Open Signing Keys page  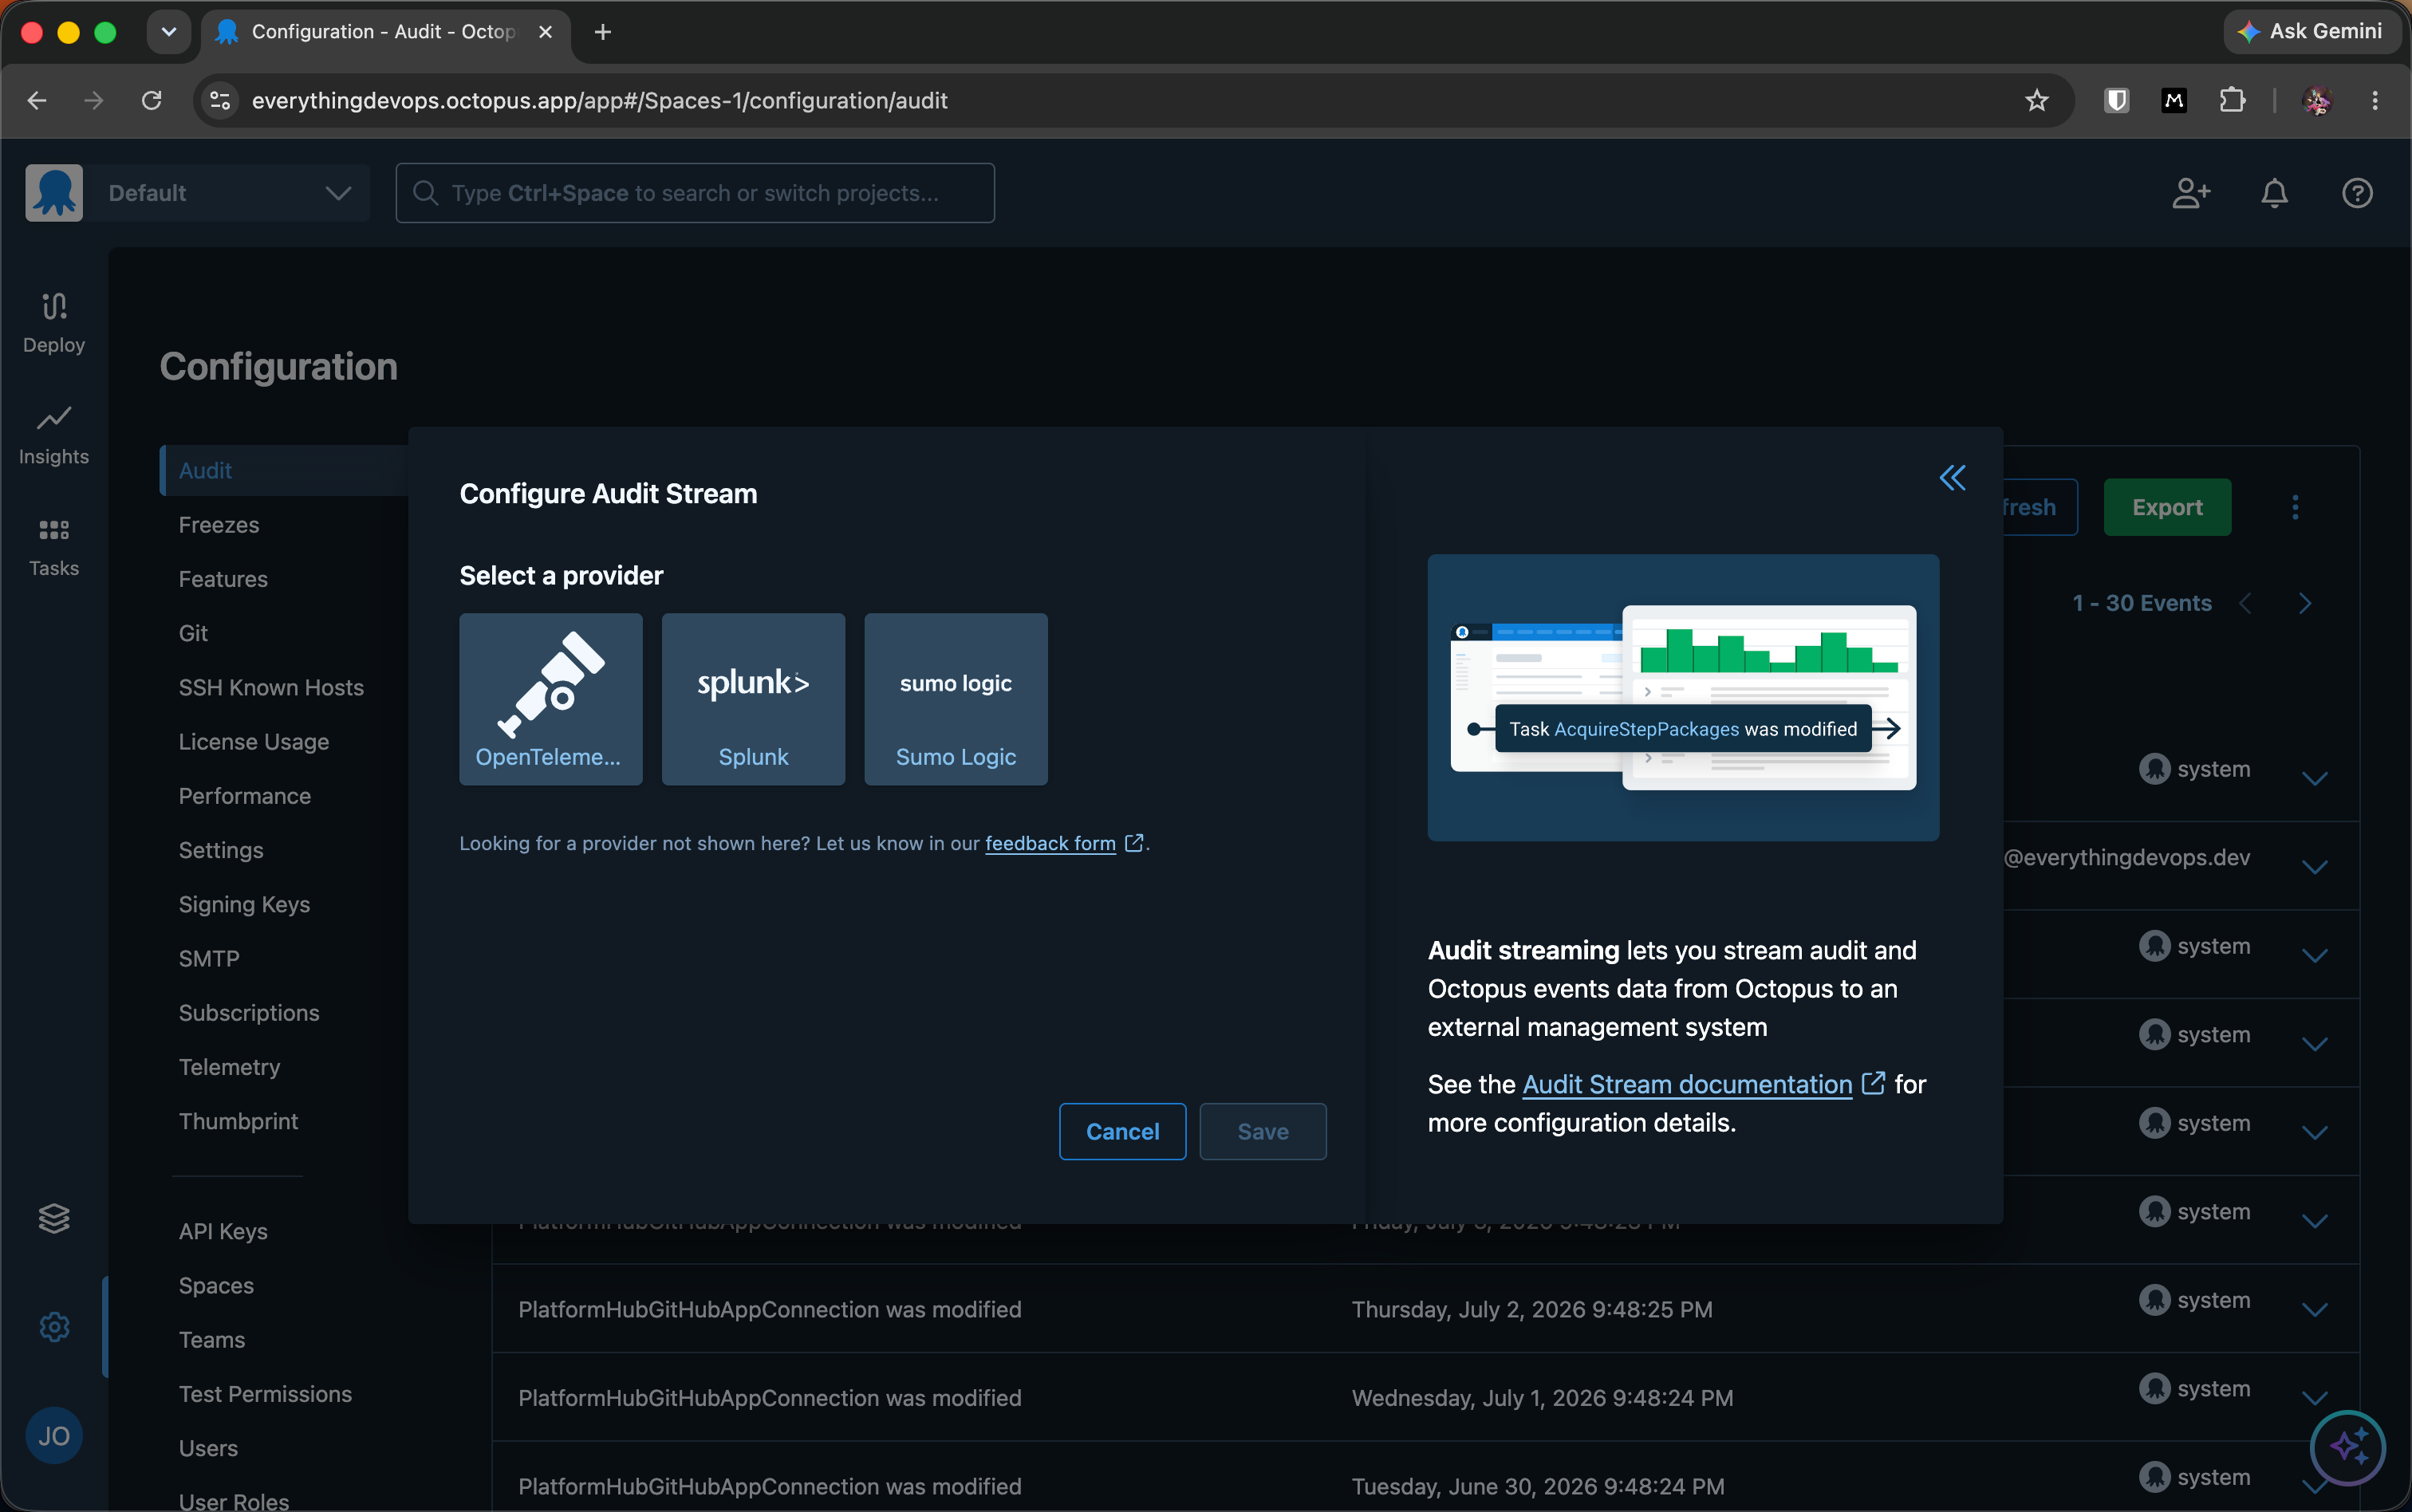244,904
